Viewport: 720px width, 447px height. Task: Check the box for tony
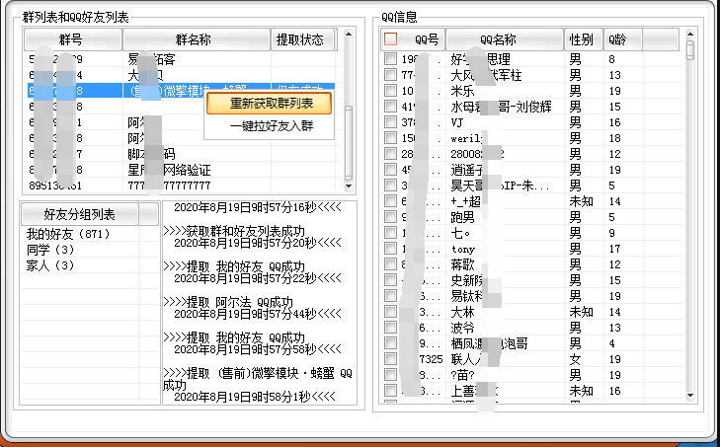click(x=391, y=249)
